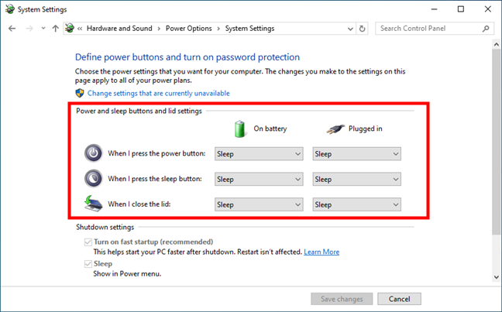Refresh the address bar location
The width and height of the screenshot is (502, 312).
(x=362, y=29)
